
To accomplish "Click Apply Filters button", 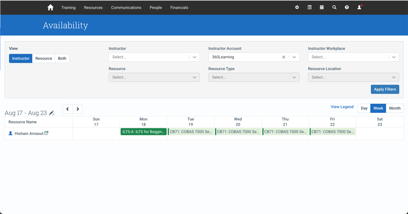I will 385,89.
